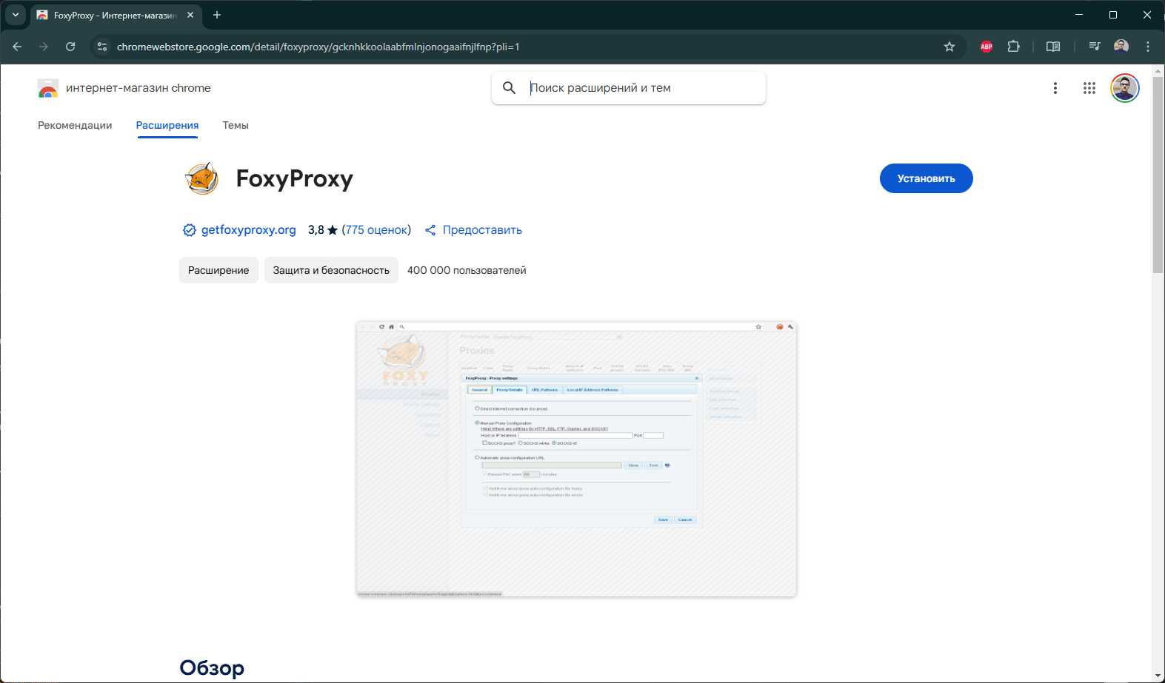Open the 775 оценок ratings link

point(376,230)
